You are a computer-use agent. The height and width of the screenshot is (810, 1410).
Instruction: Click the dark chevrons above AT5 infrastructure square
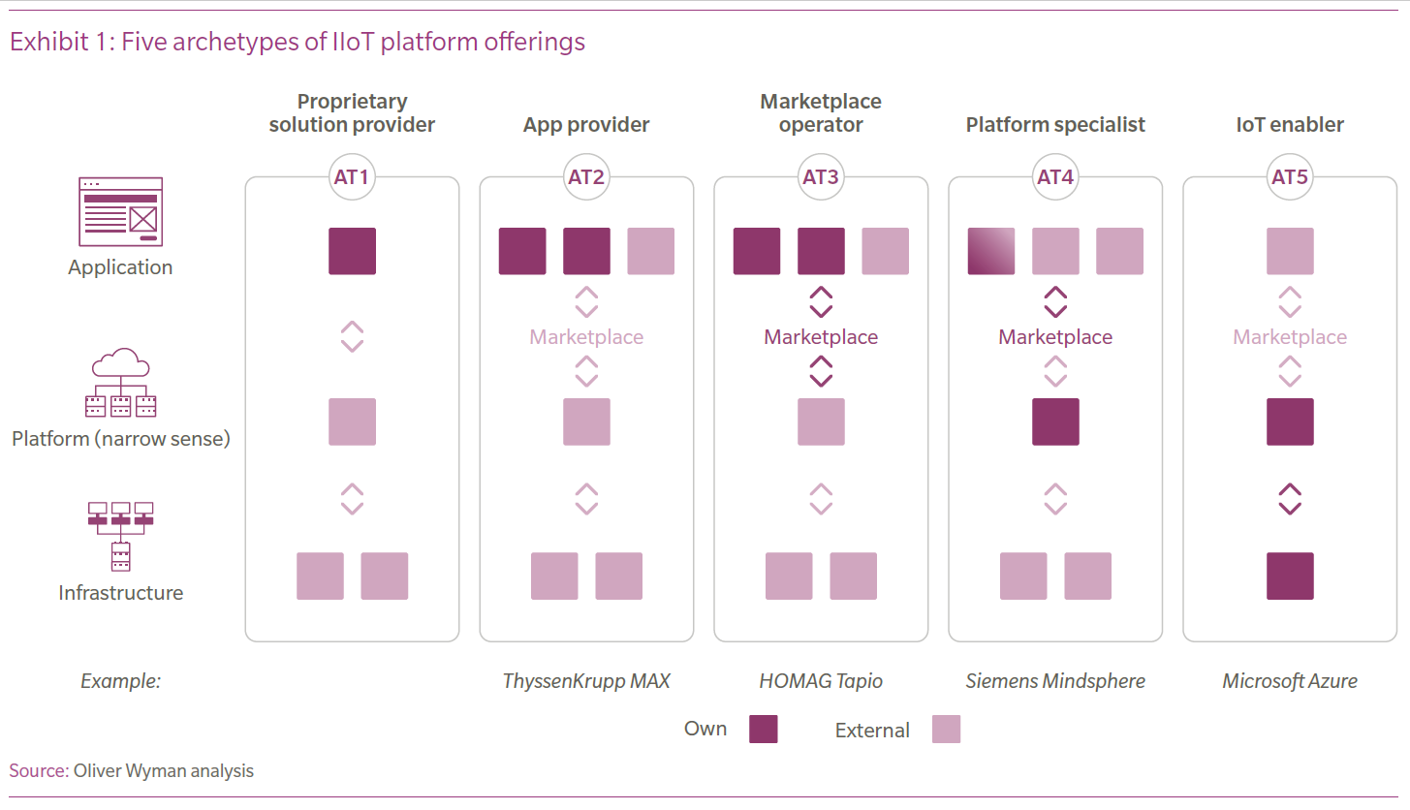point(1290,499)
